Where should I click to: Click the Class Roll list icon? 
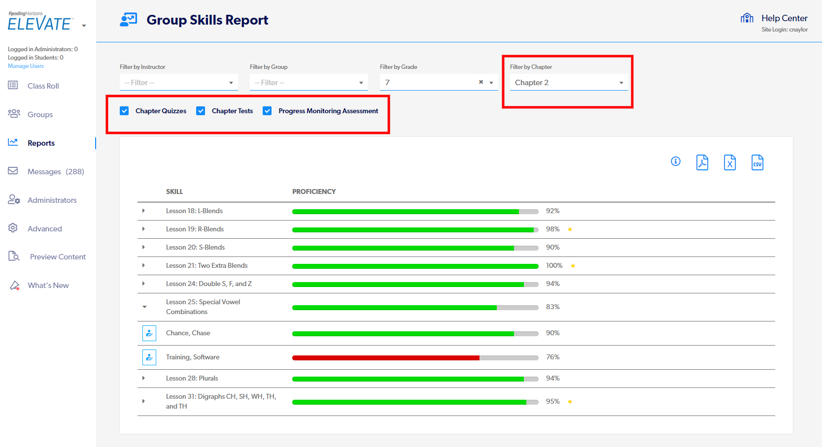tap(13, 85)
